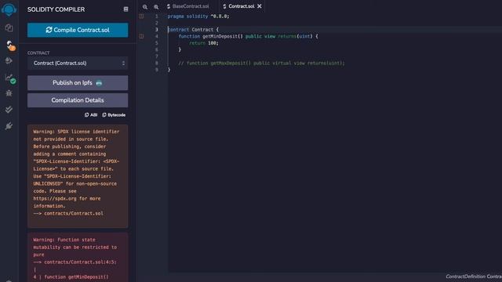Click the '--> contracts/Contract.sol' text in first warning
The height and width of the screenshot is (282, 502).
coord(68,213)
